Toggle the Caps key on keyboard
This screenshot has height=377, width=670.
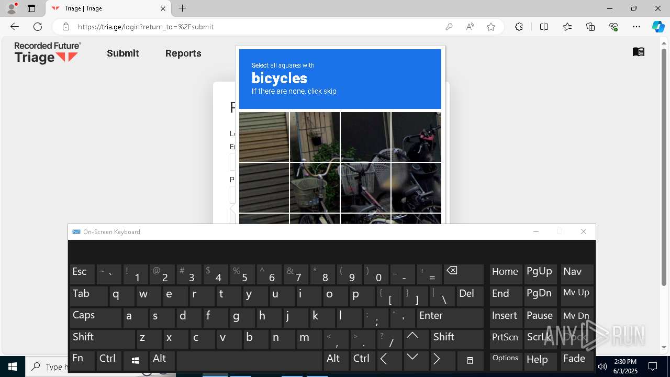pos(96,318)
